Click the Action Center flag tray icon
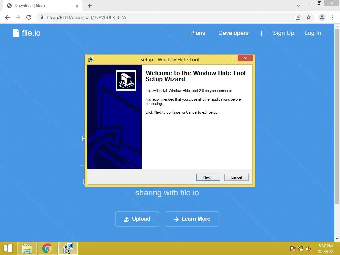 (x=293, y=249)
